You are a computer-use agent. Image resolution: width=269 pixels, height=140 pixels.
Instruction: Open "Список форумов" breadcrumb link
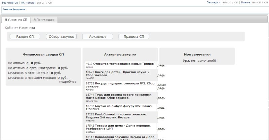[x=13, y=9]
